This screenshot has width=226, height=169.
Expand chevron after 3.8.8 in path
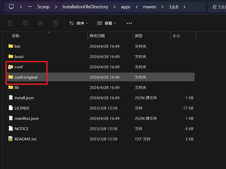[185, 7]
